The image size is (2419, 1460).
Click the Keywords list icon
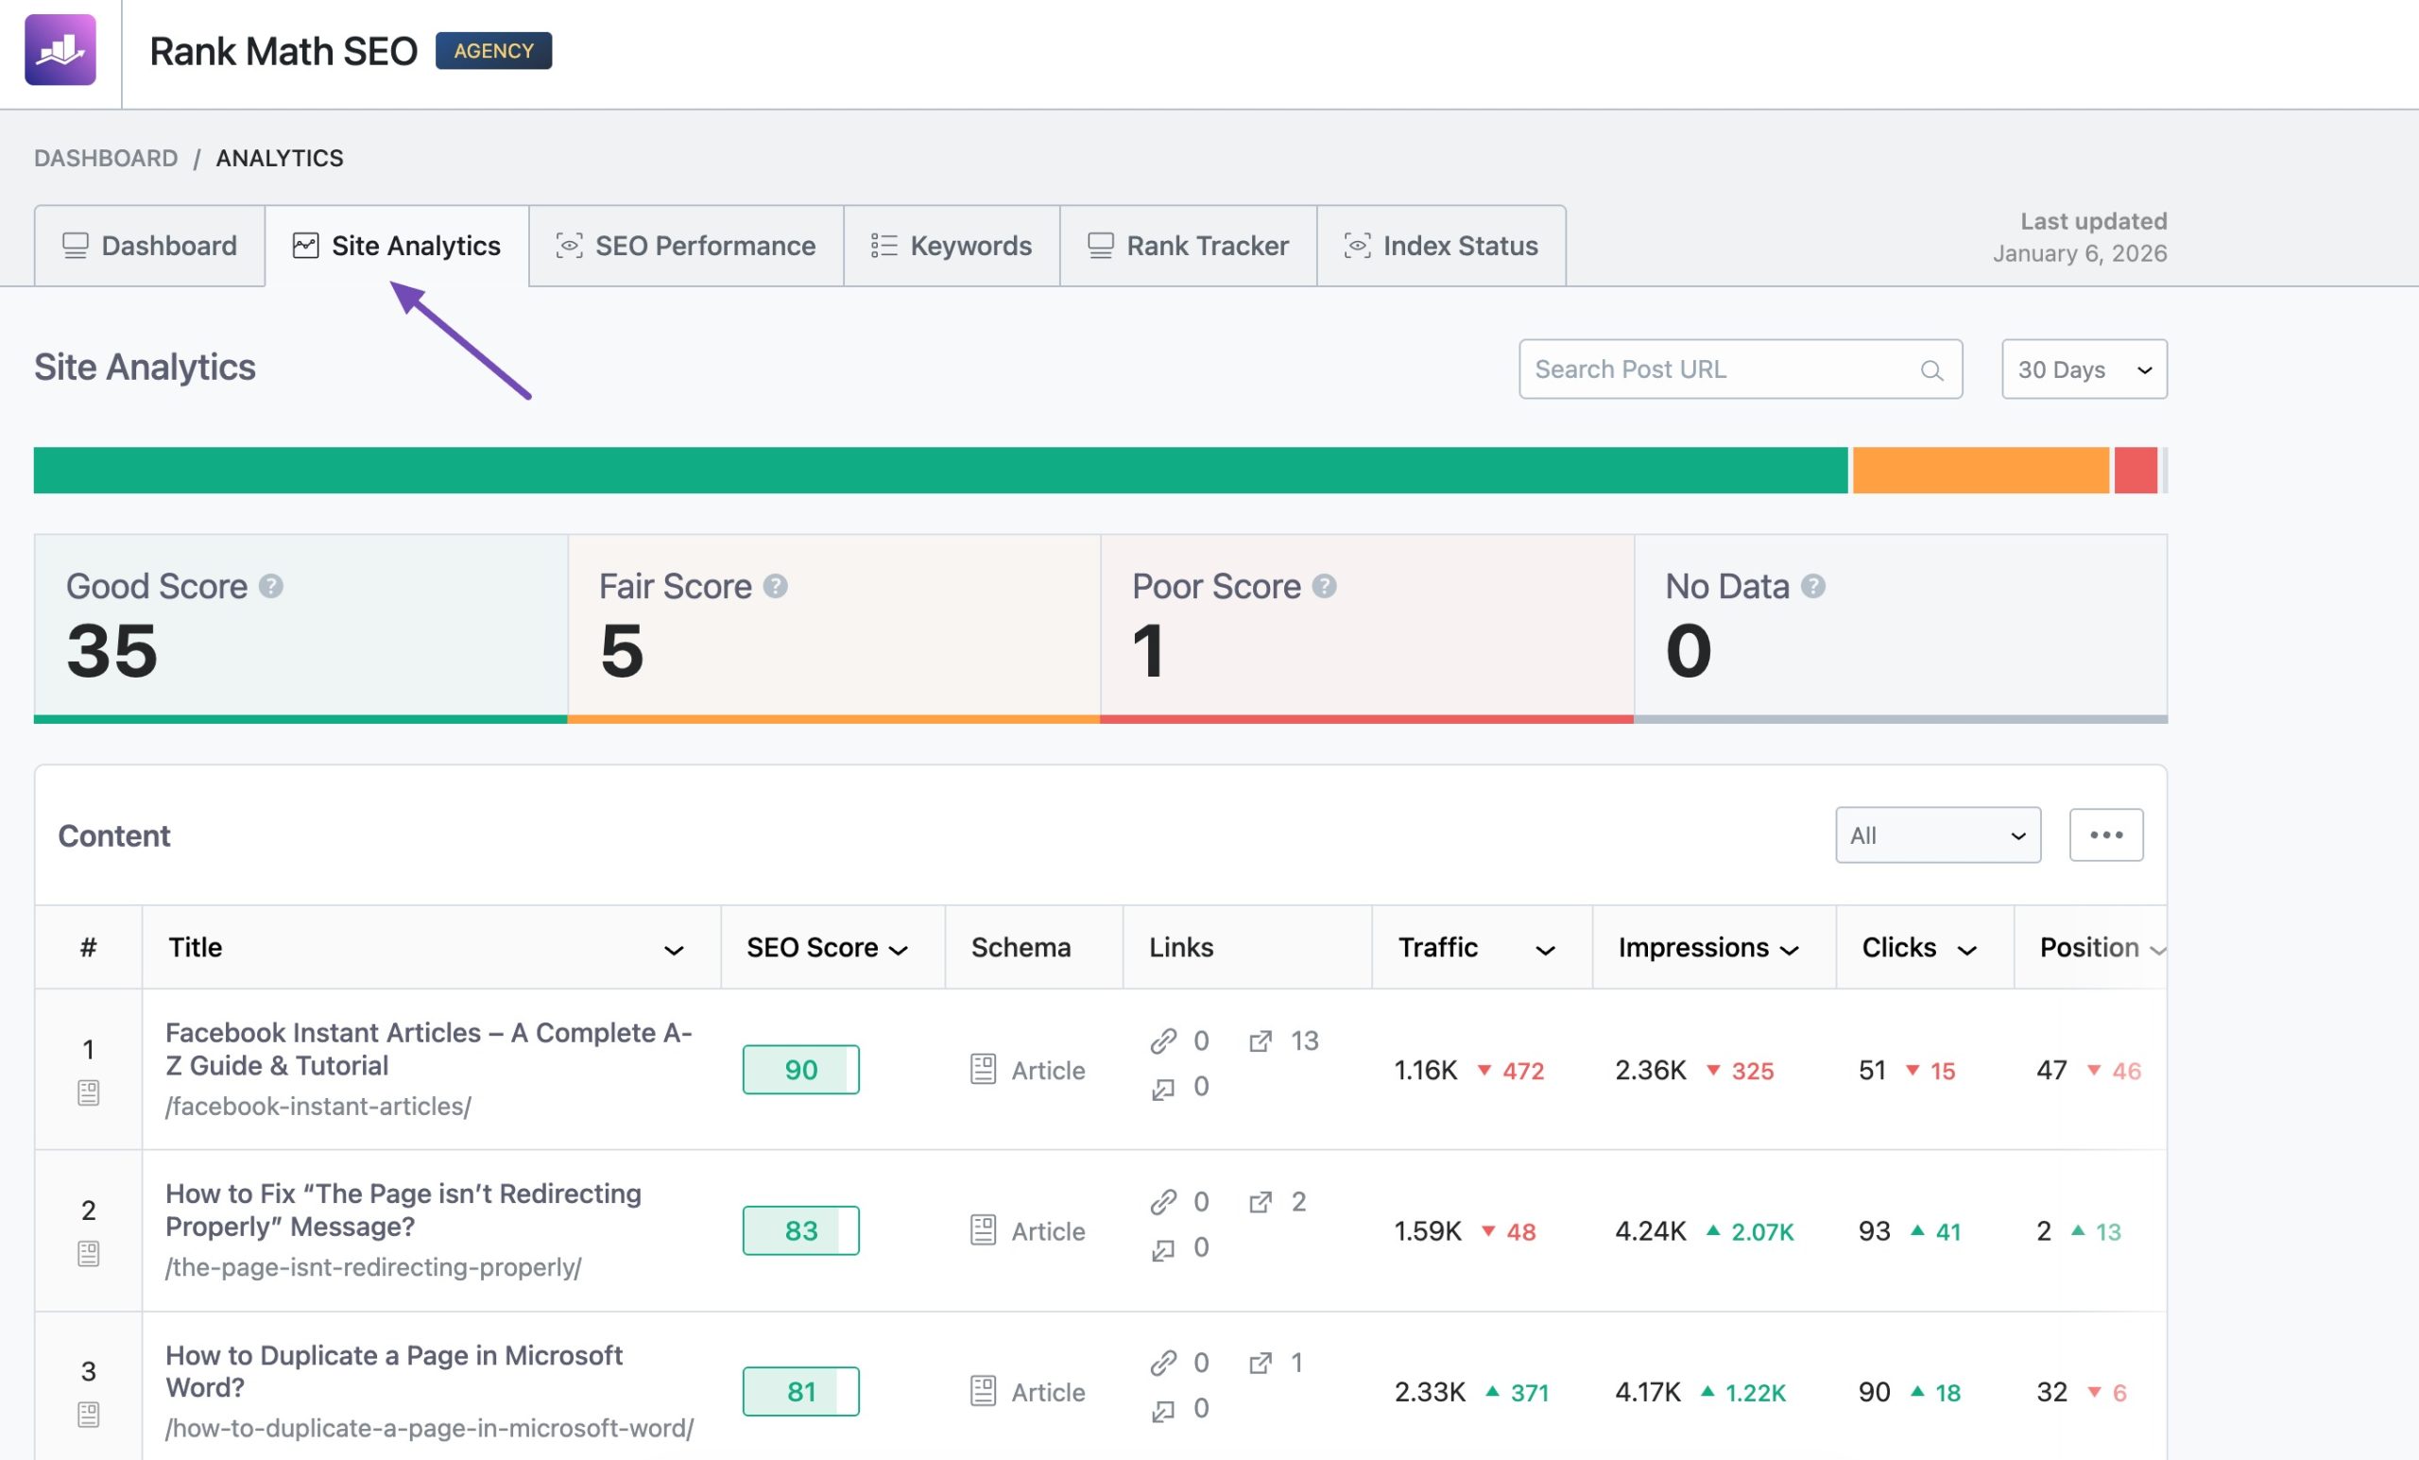pyautogui.click(x=881, y=247)
